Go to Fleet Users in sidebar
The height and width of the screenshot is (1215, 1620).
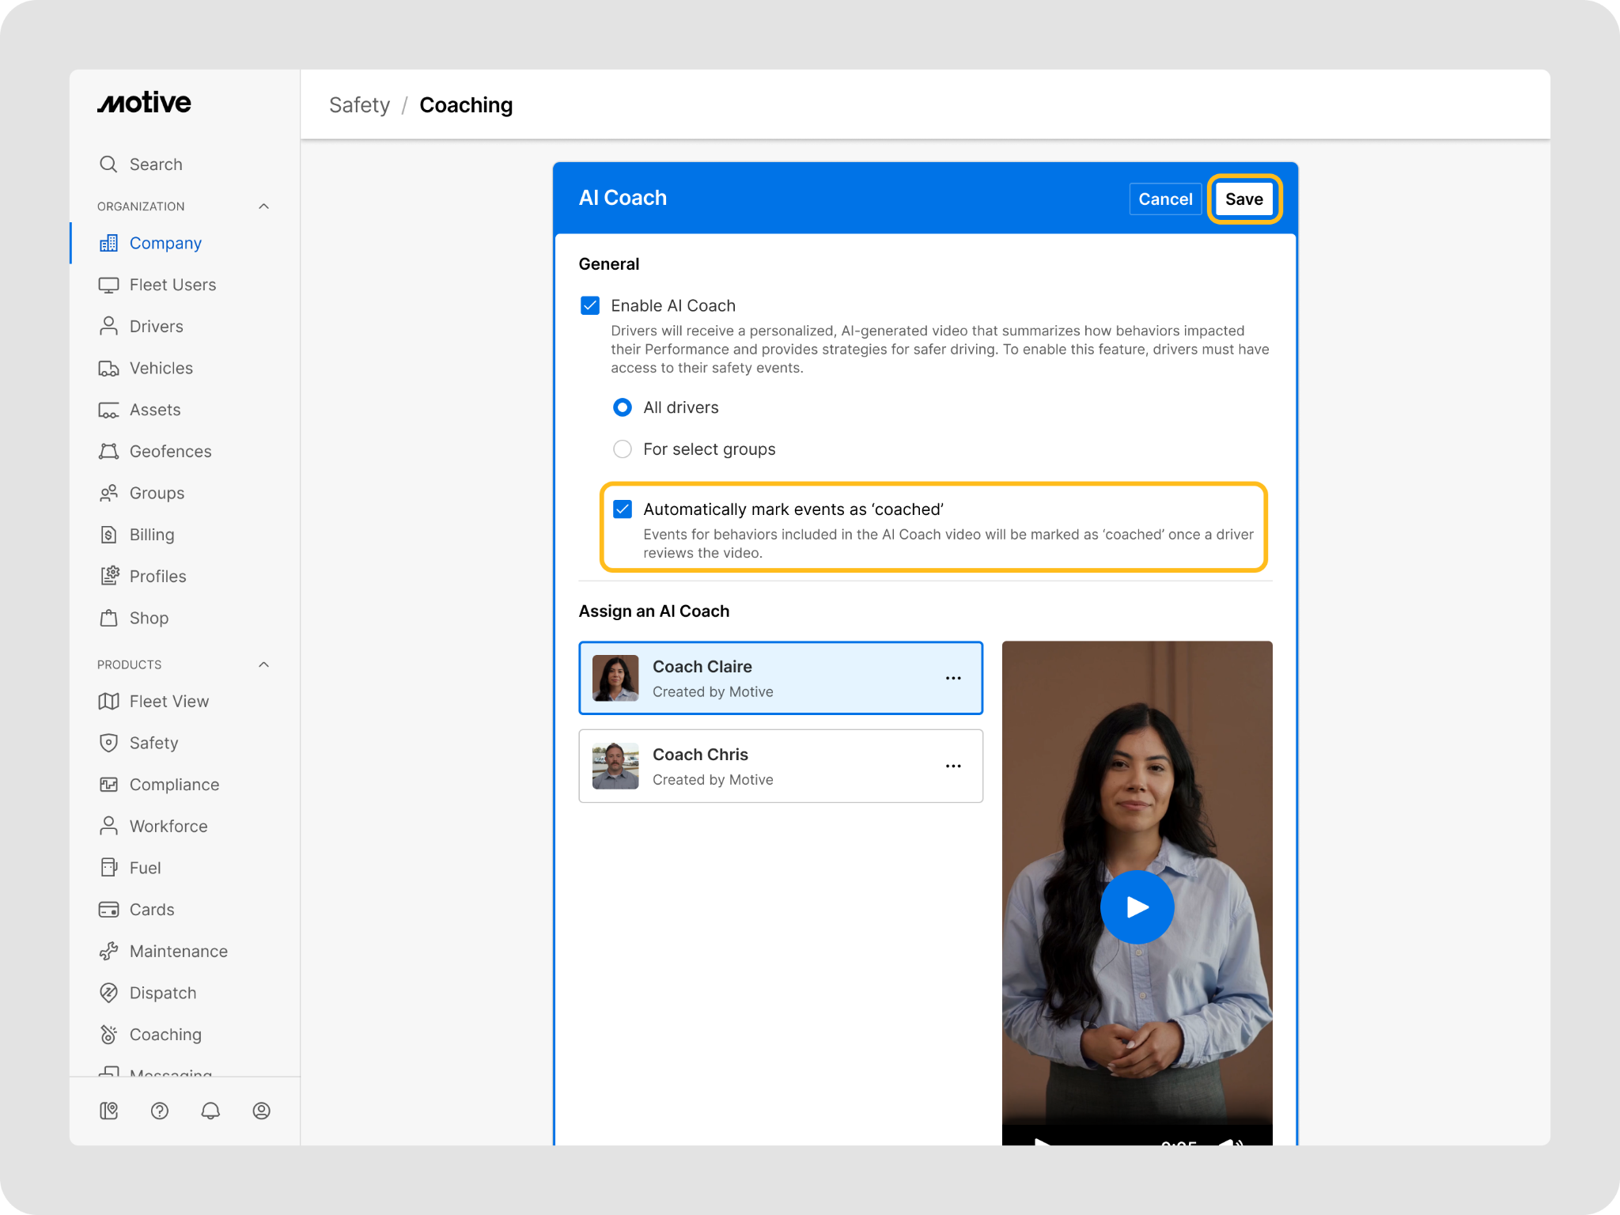[172, 285]
